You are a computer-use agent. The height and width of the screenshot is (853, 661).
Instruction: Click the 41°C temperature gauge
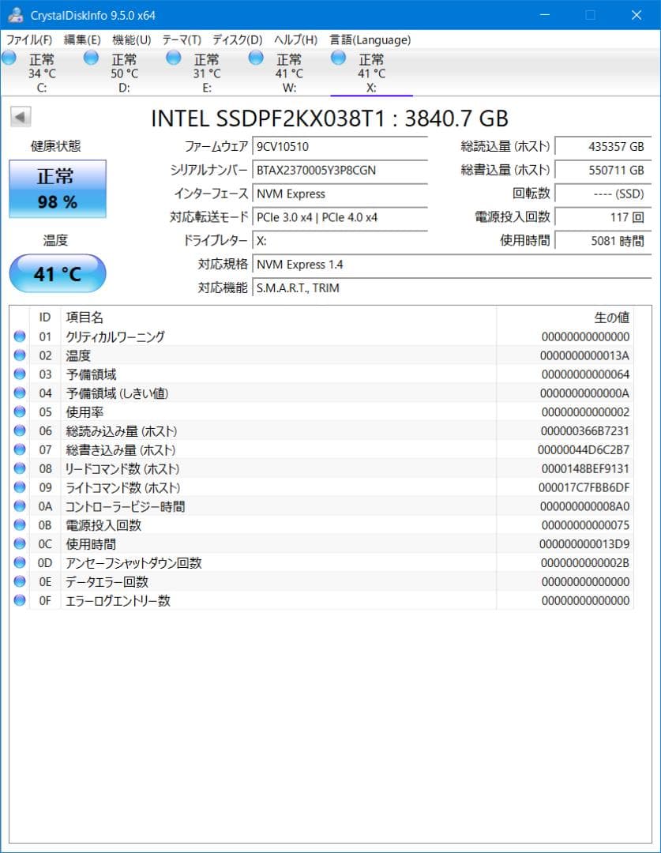click(57, 272)
